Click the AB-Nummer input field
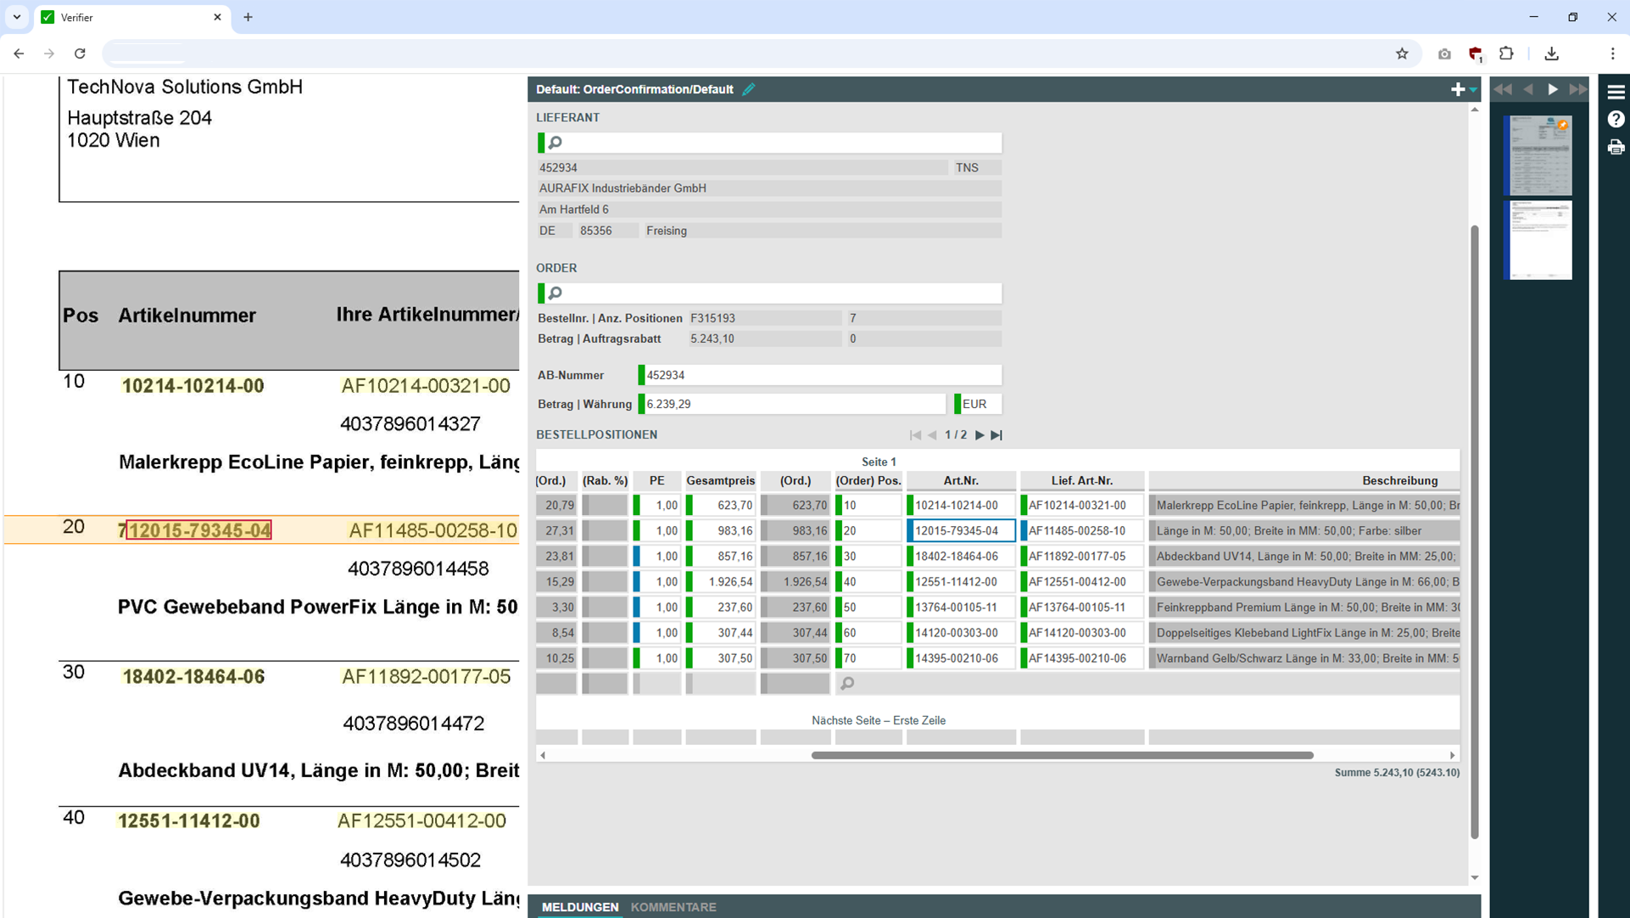This screenshot has width=1630, height=918. pyautogui.click(x=823, y=375)
